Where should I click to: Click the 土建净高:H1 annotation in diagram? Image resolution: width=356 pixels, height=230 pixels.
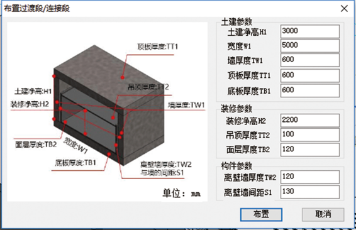point(33,91)
